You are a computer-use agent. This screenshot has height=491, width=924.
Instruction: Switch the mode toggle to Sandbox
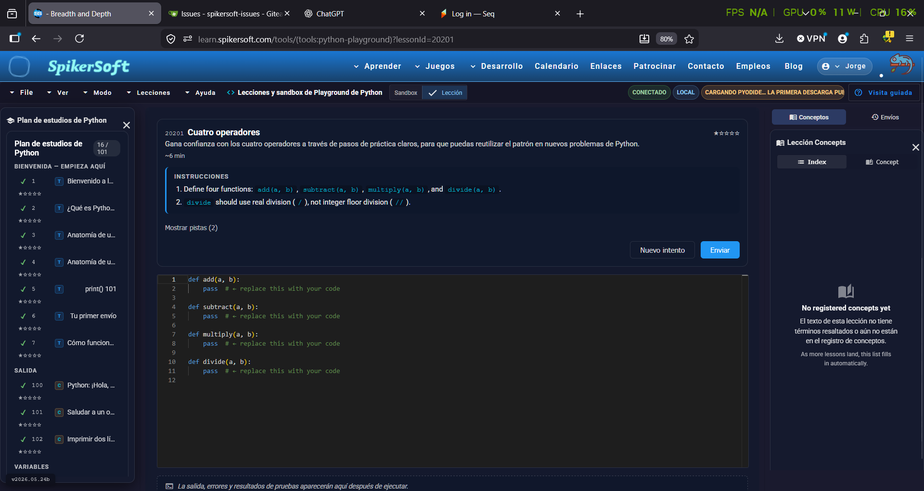pos(406,92)
